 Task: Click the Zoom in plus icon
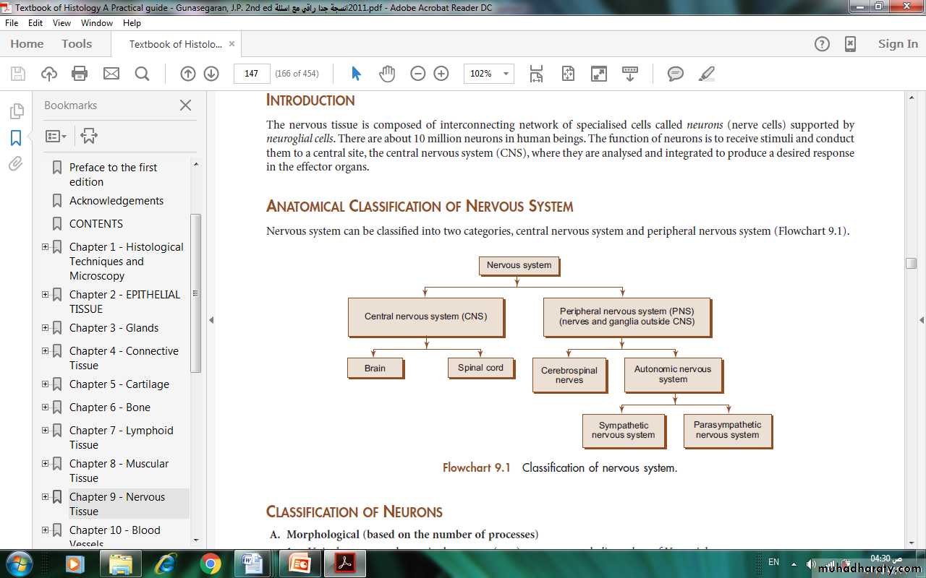tap(441, 74)
